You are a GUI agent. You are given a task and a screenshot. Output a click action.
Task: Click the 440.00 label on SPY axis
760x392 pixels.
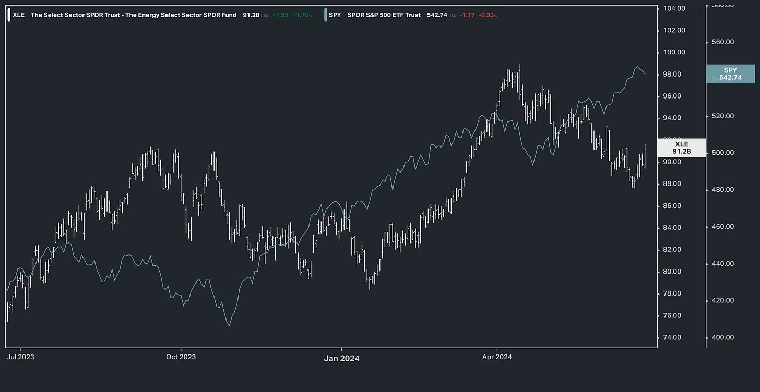coord(723,264)
